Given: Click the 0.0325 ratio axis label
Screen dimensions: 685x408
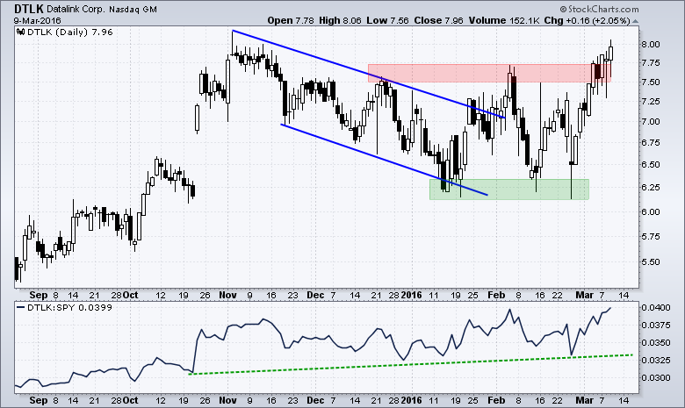Looking at the screenshot, I should [656, 360].
